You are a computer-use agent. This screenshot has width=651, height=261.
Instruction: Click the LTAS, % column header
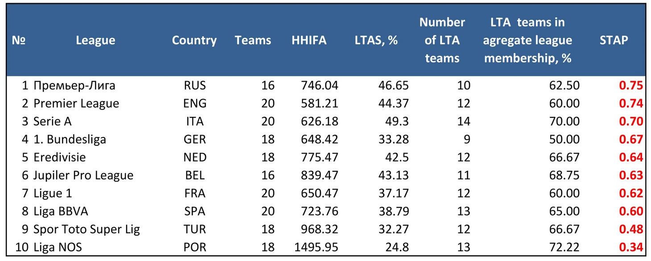[x=376, y=40]
